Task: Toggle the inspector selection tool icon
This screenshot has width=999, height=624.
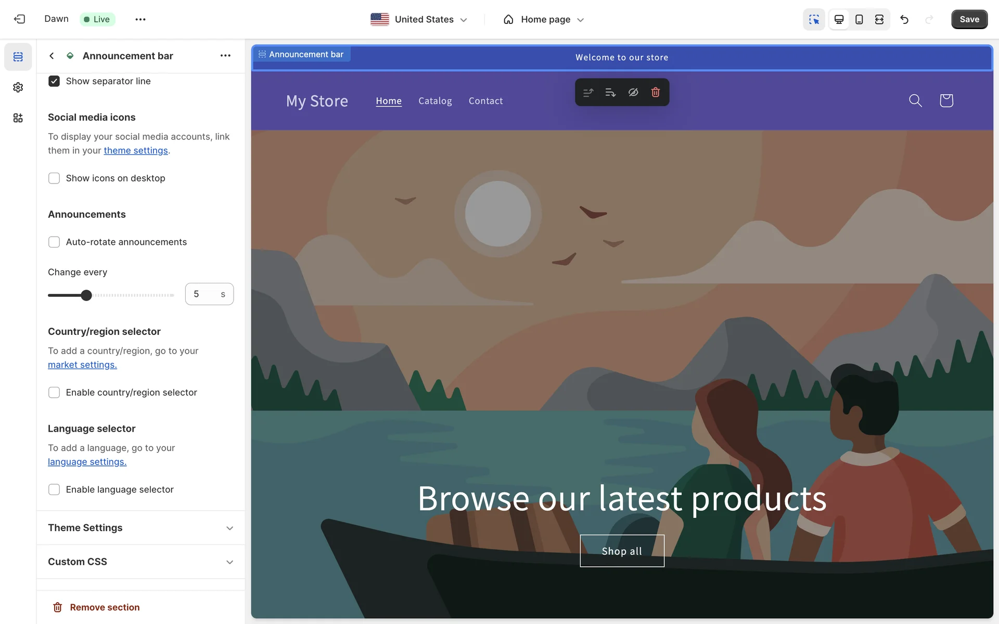Action: pos(814,19)
